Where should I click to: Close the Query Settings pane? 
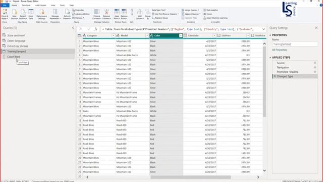[316, 28]
